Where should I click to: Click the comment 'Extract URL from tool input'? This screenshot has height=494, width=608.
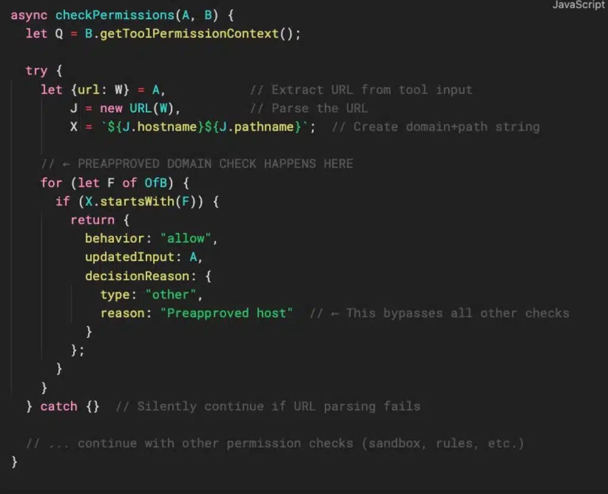pos(361,90)
